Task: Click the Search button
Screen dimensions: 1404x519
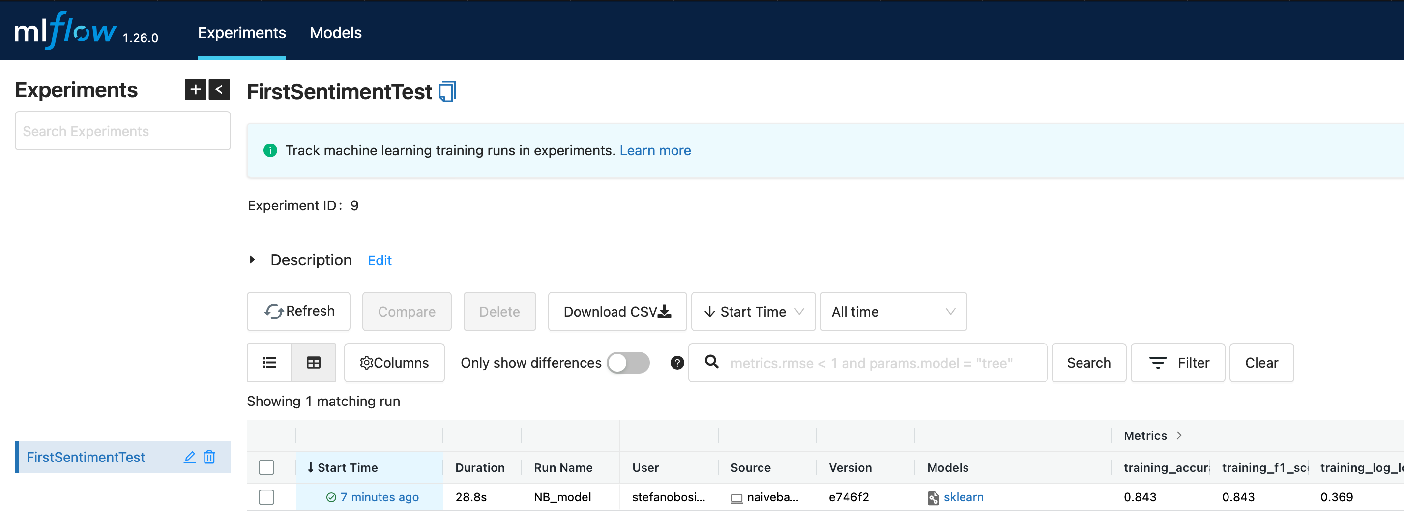Action: point(1088,363)
